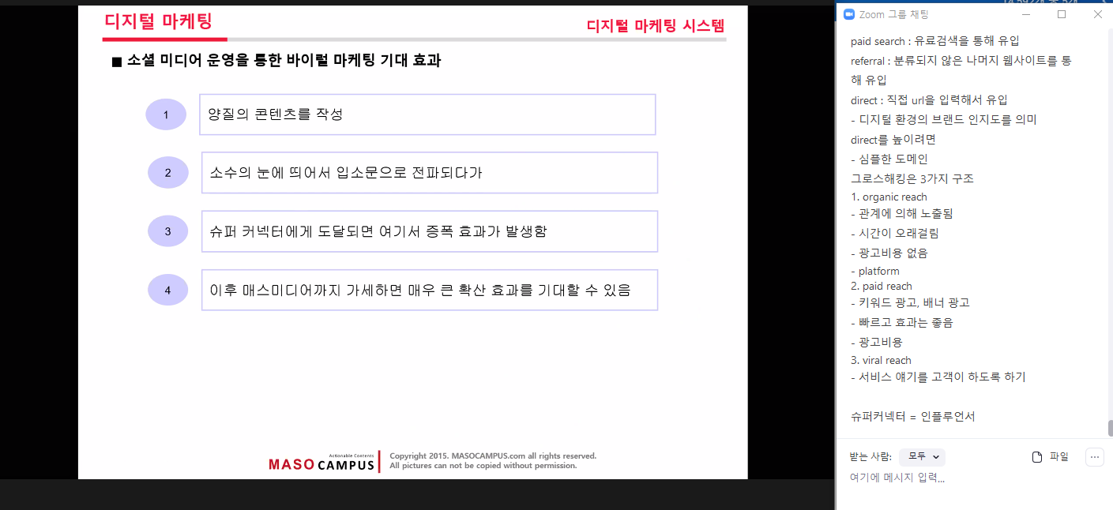Click the chat panel vertical scrollbar thumb
Screen dimensions: 1113x510
click(1109, 428)
